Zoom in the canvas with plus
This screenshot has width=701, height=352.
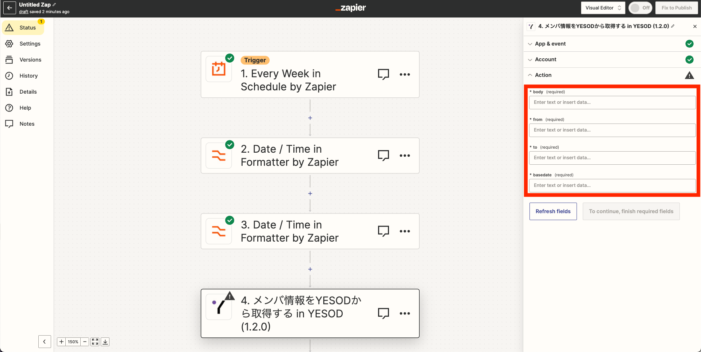(x=61, y=342)
